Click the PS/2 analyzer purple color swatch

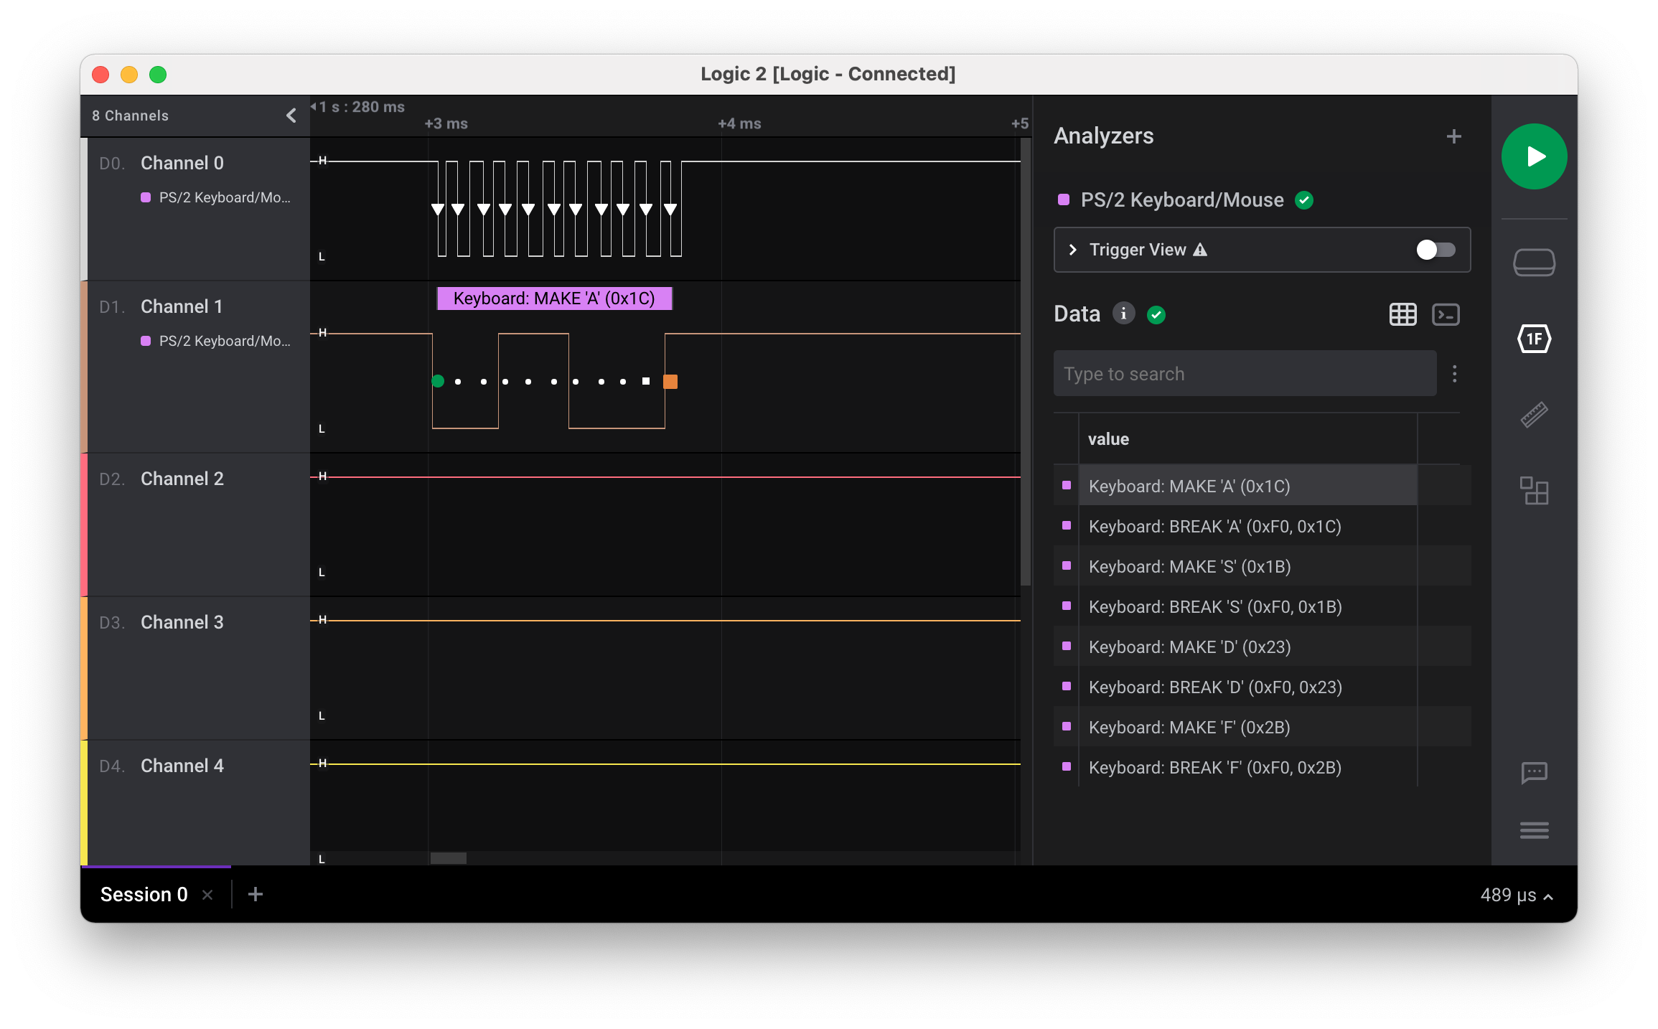(x=1063, y=200)
